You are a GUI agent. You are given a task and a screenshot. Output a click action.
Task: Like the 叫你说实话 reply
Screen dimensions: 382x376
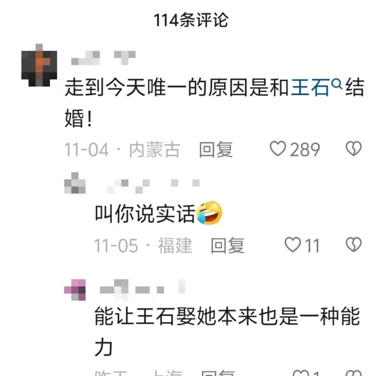pyautogui.click(x=292, y=245)
